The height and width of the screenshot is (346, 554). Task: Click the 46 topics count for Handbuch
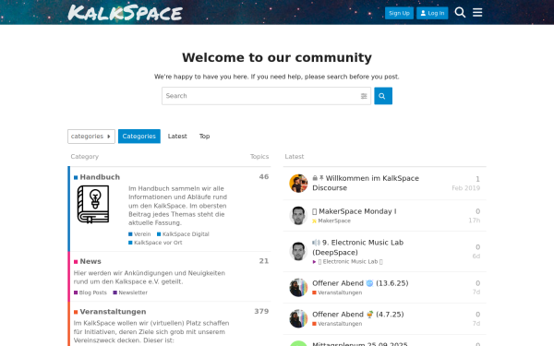264,177
